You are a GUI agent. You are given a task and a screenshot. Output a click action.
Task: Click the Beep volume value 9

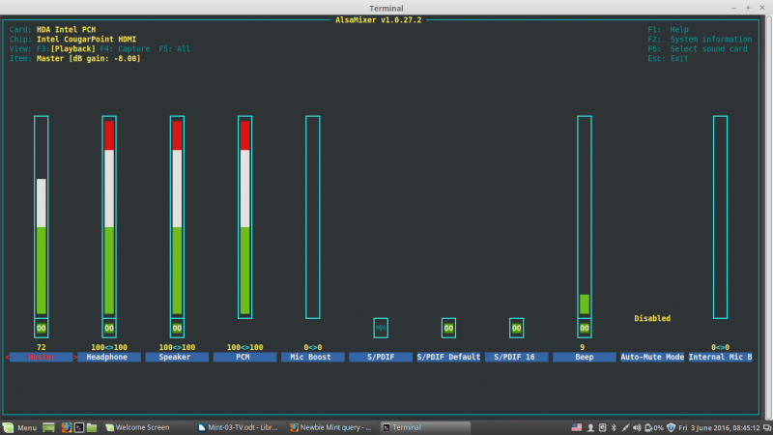pyautogui.click(x=583, y=347)
